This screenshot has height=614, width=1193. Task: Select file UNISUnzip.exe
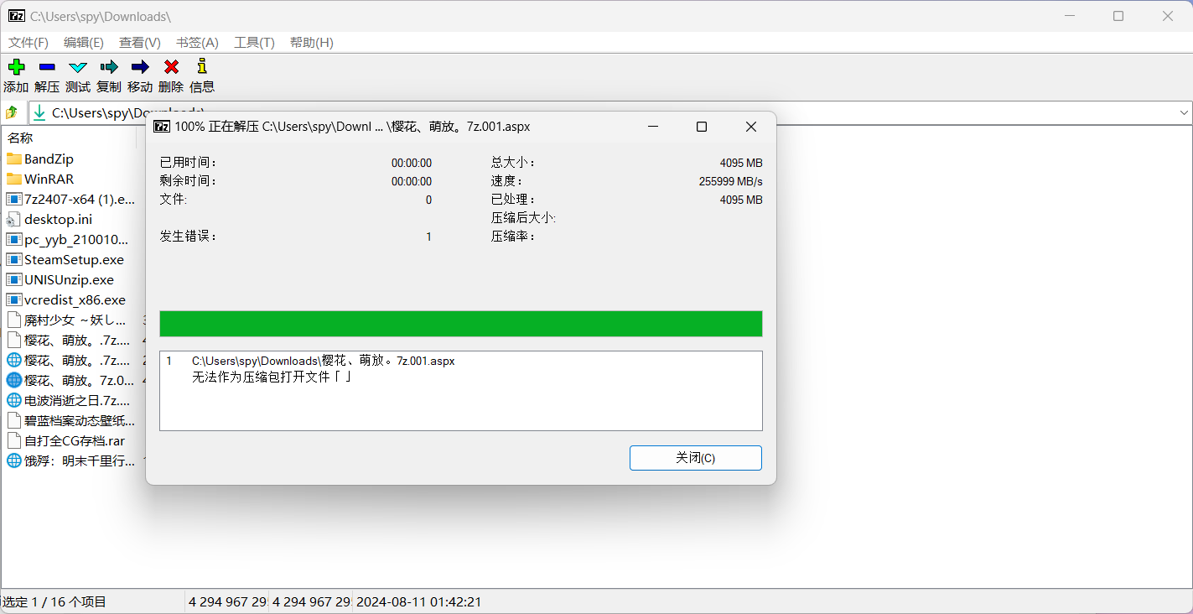(x=69, y=279)
